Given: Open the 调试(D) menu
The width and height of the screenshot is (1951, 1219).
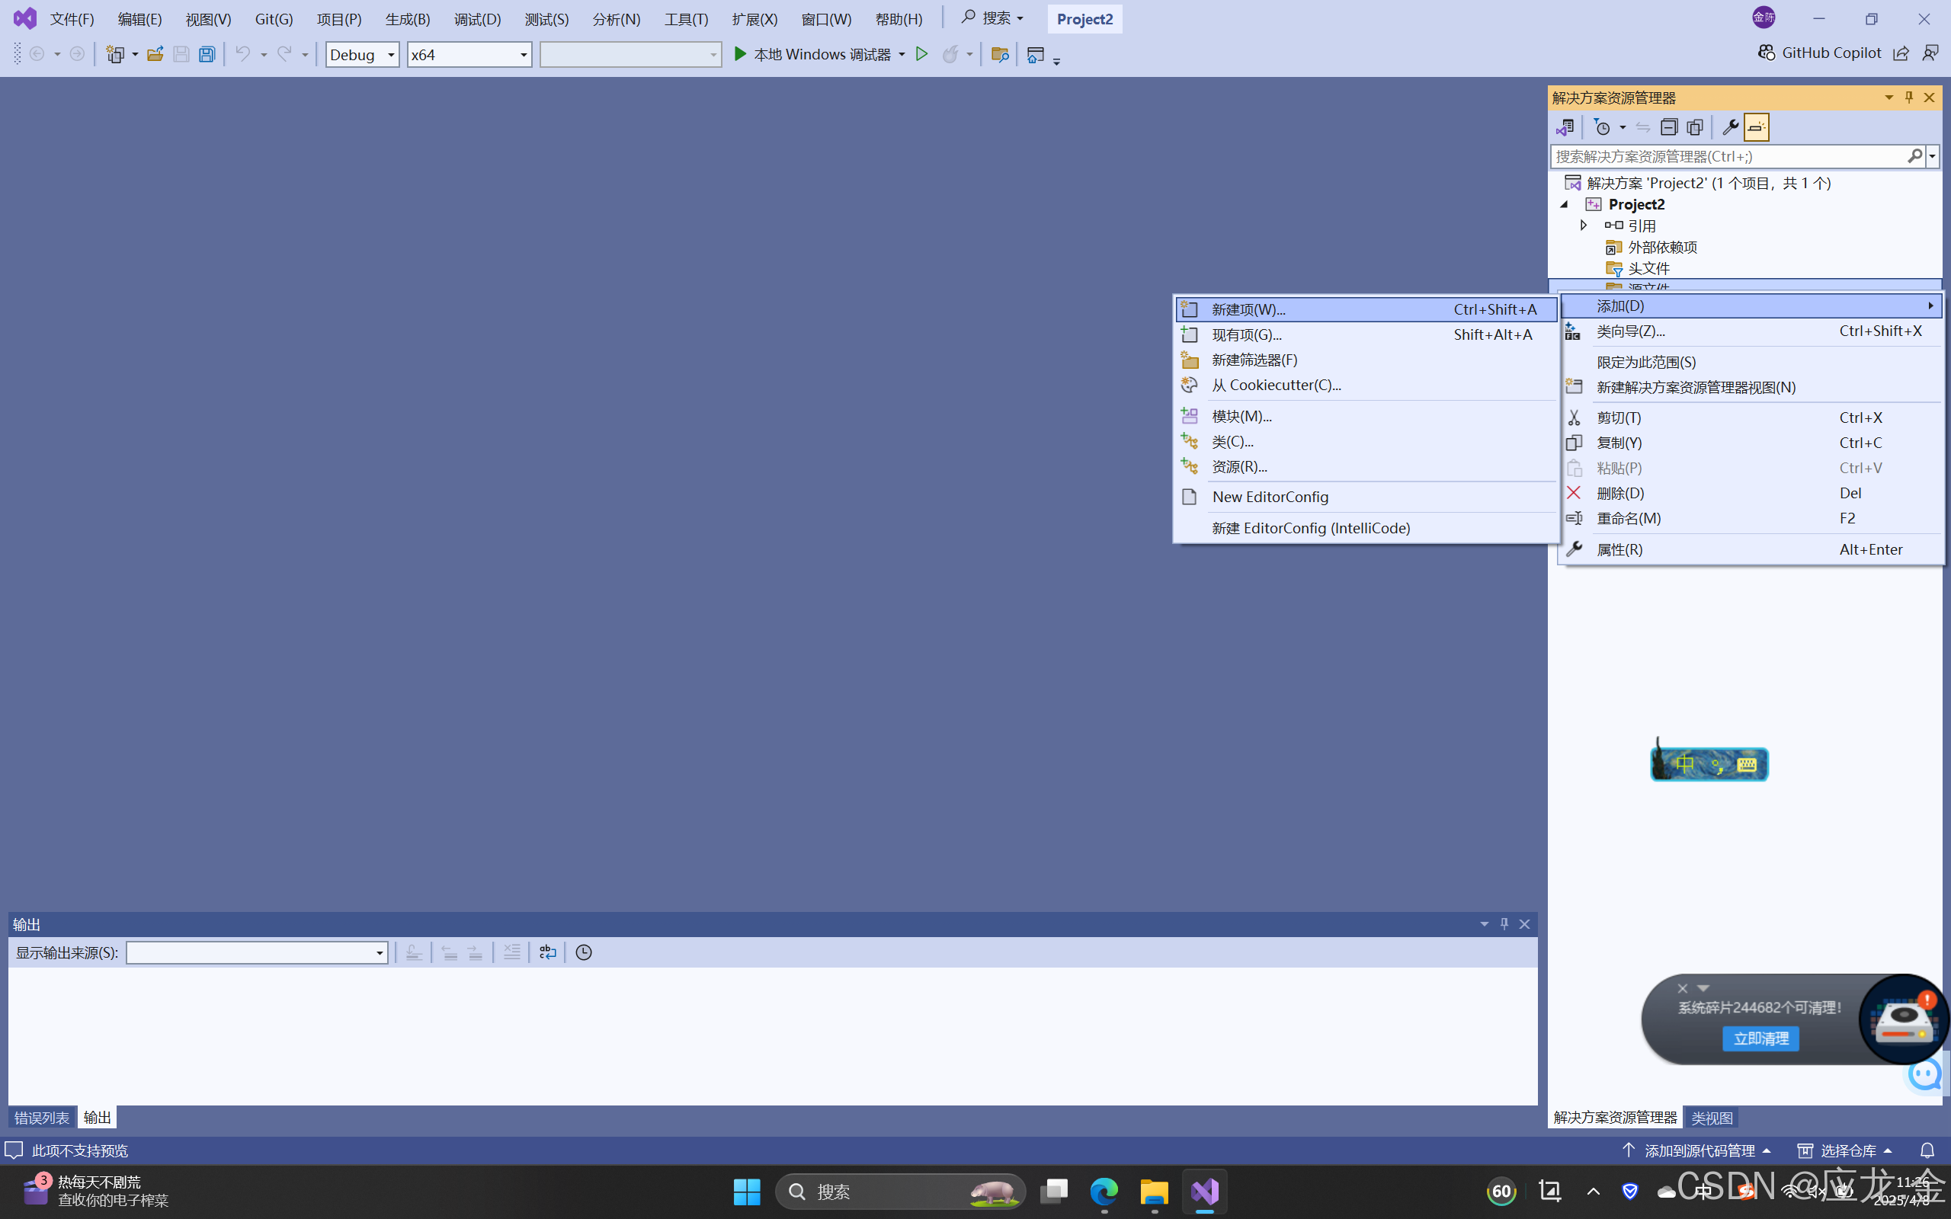Looking at the screenshot, I should (x=476, y=18).
